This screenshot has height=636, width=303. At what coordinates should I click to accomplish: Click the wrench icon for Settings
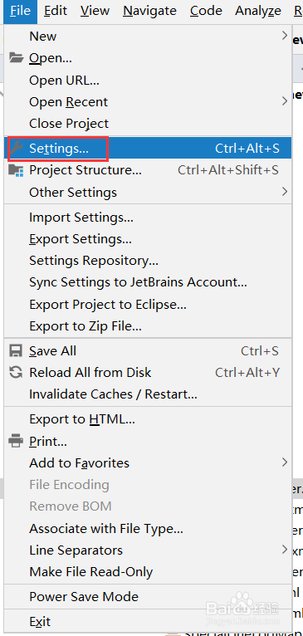17,149
